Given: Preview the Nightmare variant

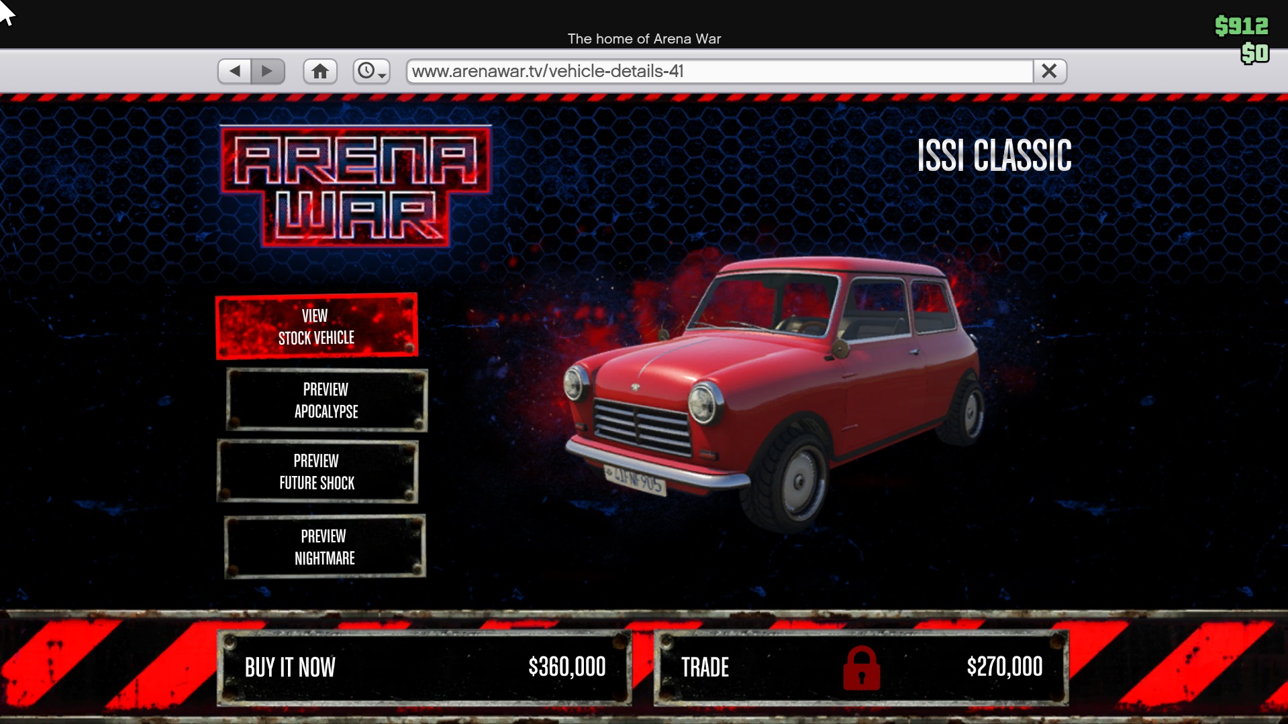Looking at the screenshot, I should click(325, 547).
